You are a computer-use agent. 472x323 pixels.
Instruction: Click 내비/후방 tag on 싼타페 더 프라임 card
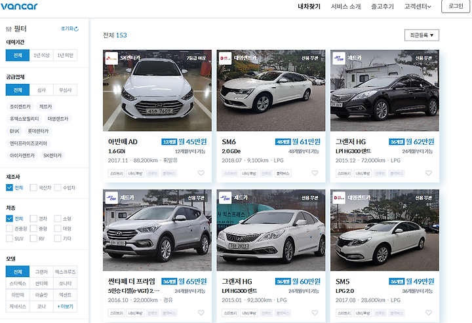(x=135, y=313)
